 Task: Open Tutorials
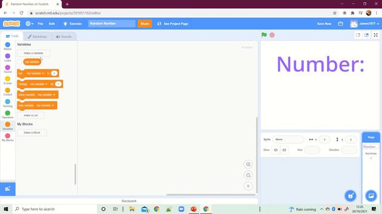point(73,24)
